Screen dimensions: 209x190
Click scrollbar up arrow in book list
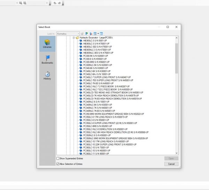coord(177,38)
